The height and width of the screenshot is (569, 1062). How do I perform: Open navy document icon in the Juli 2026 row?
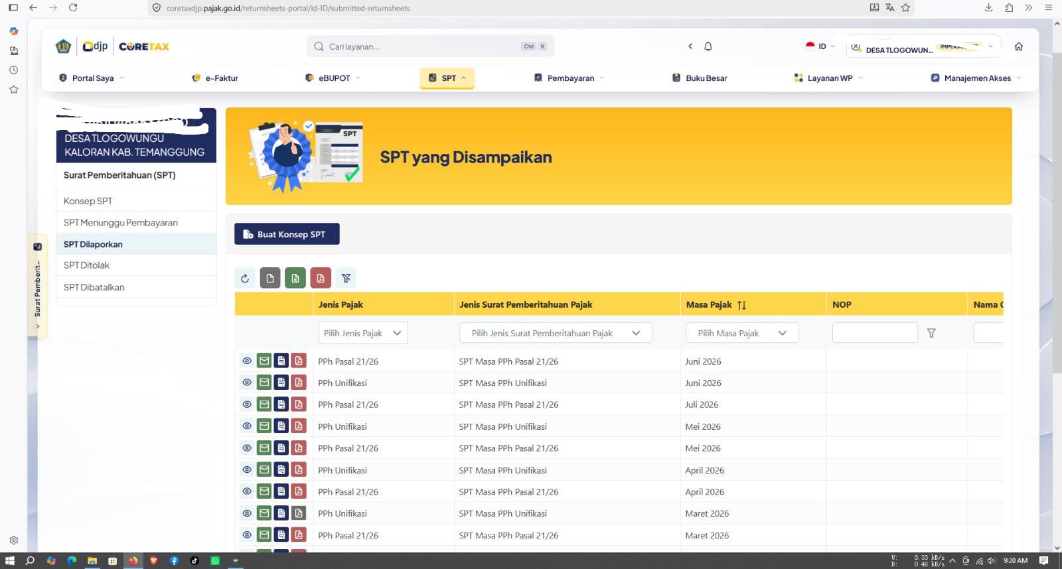click(281, 405)
